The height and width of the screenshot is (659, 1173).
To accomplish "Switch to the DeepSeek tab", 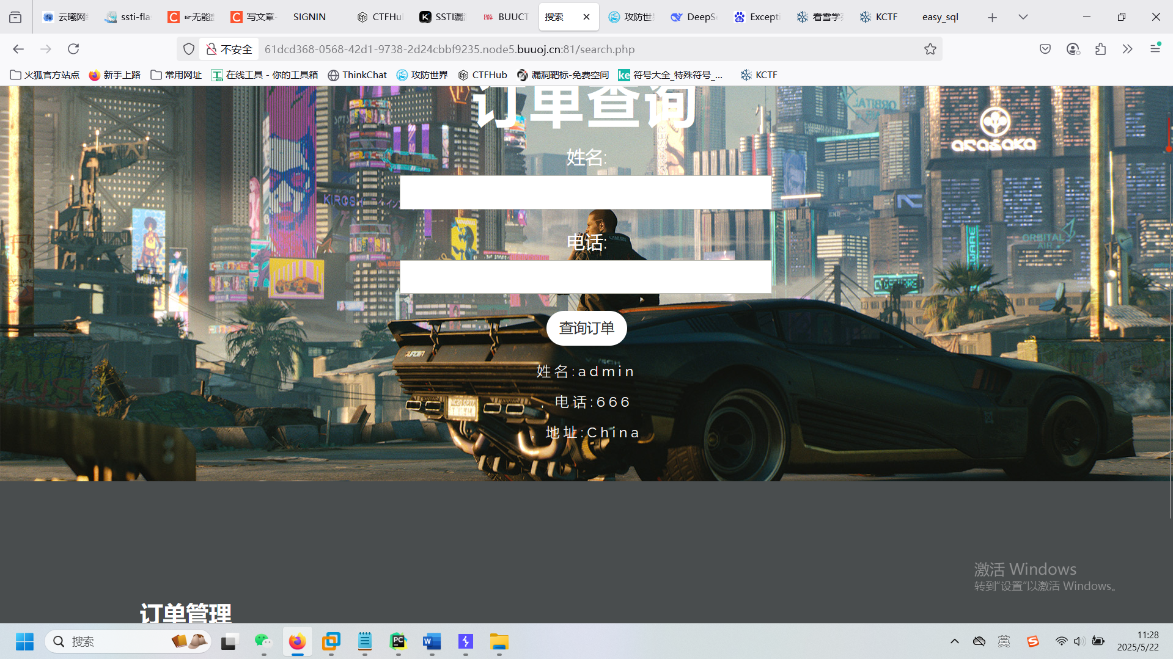I will pyautogui.click(x=694, y=17).
